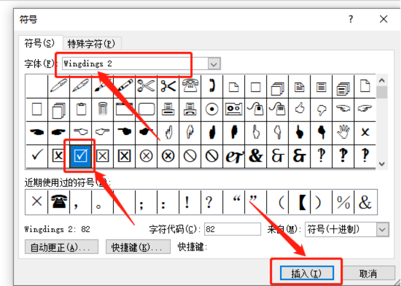Select the paintbrush symbol
The height and width of the screenshot is (286, 401).
coord(103,86)
